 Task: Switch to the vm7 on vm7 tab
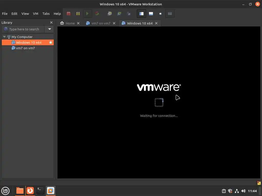(x=101, y=23)
